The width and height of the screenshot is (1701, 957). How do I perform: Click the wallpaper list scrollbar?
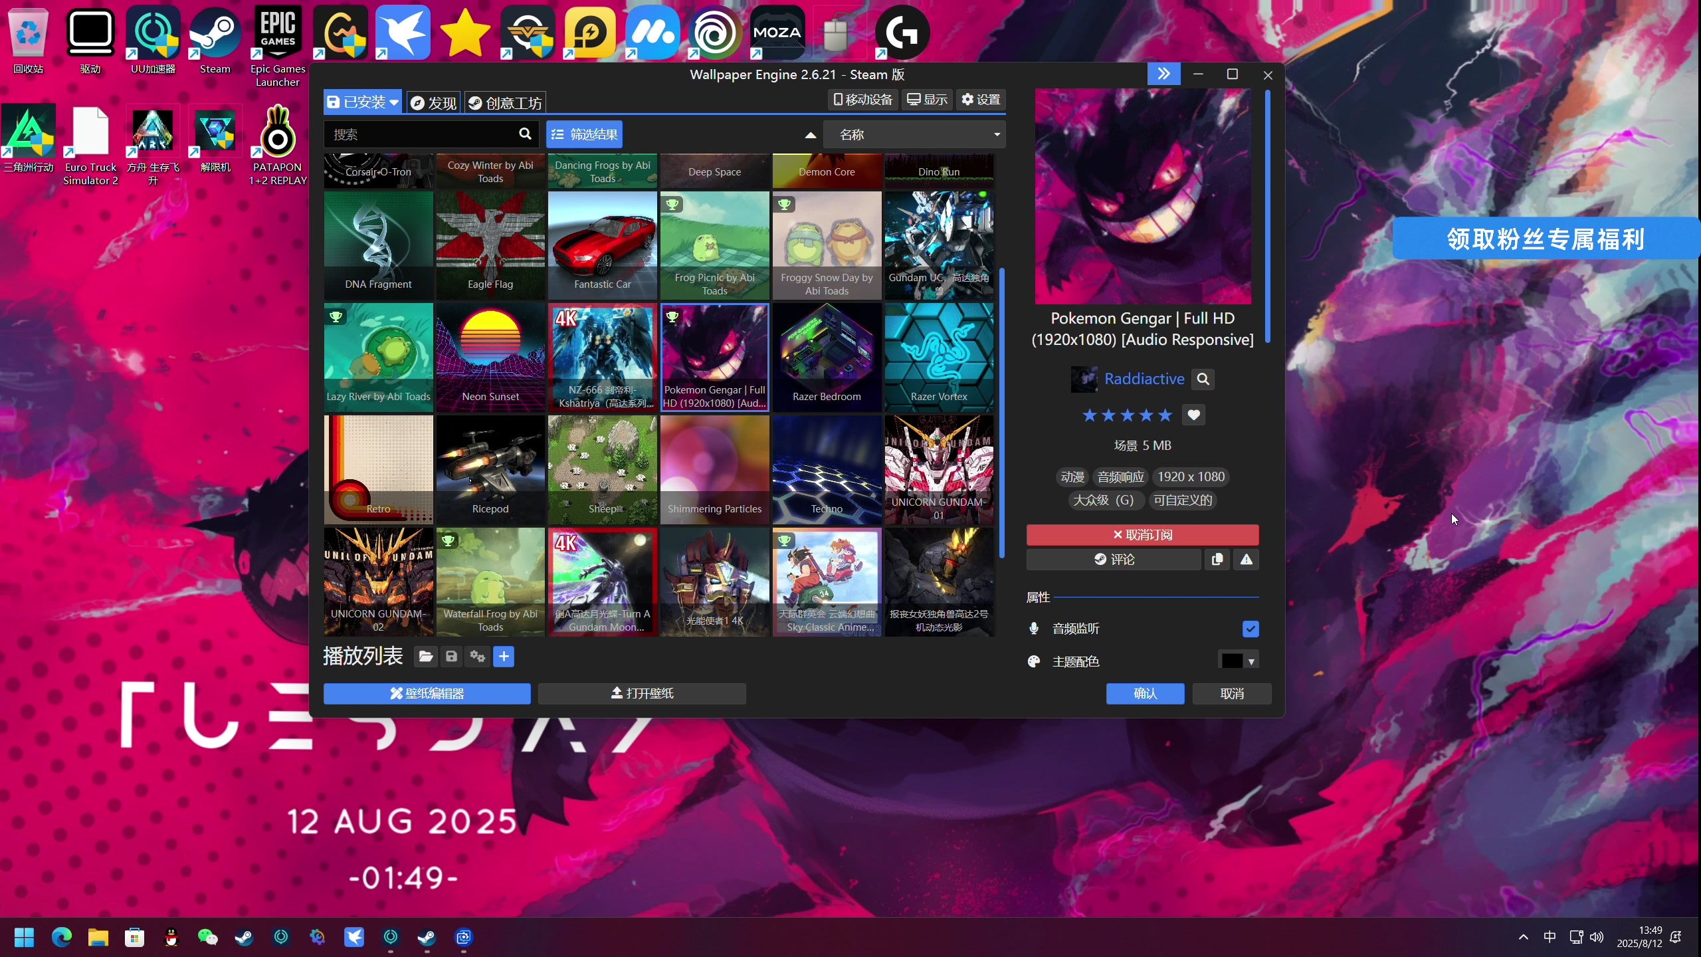coord(1001,412)
